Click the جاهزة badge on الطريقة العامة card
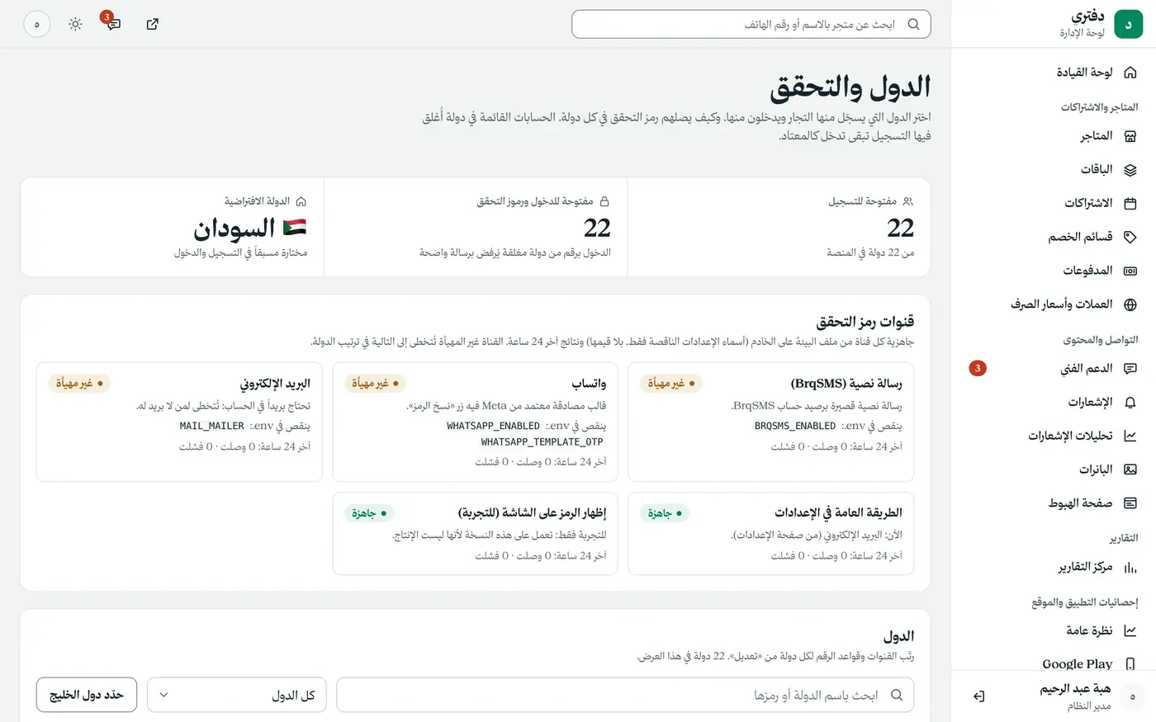This screenshot has width=1156, height=722. [665, 513]
